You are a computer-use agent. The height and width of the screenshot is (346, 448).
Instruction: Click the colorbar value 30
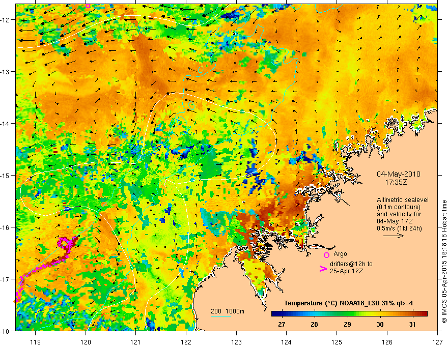[x=380, y=324]
